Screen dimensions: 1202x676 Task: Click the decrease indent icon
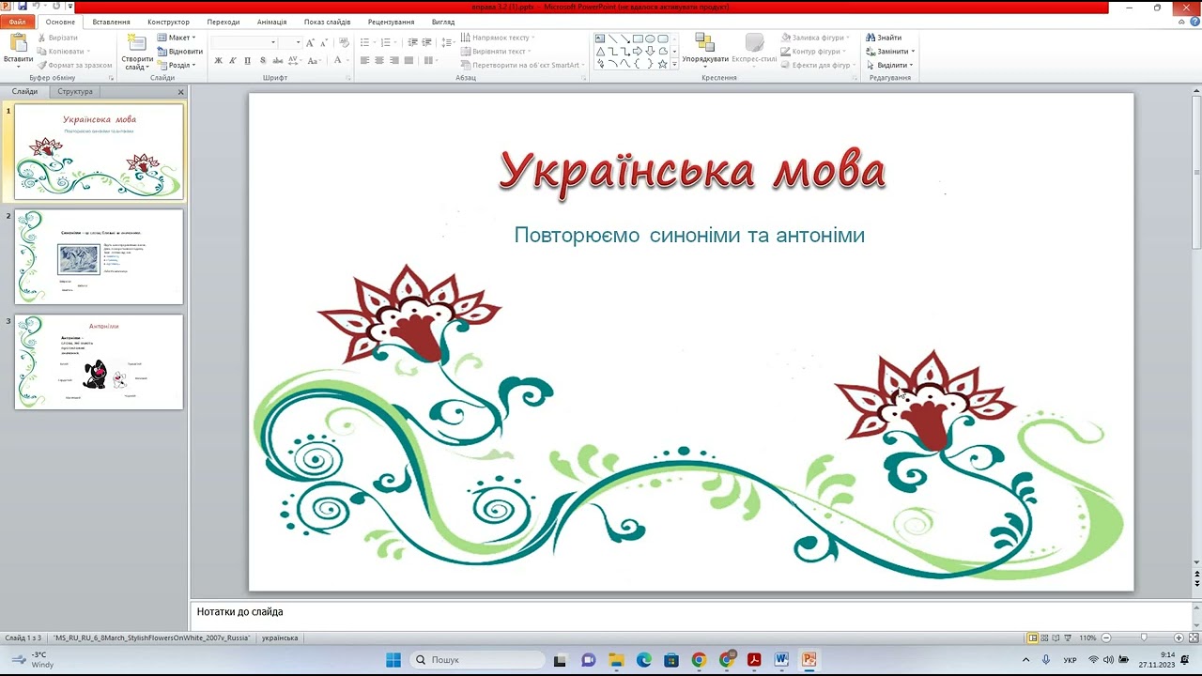point(412,42)
